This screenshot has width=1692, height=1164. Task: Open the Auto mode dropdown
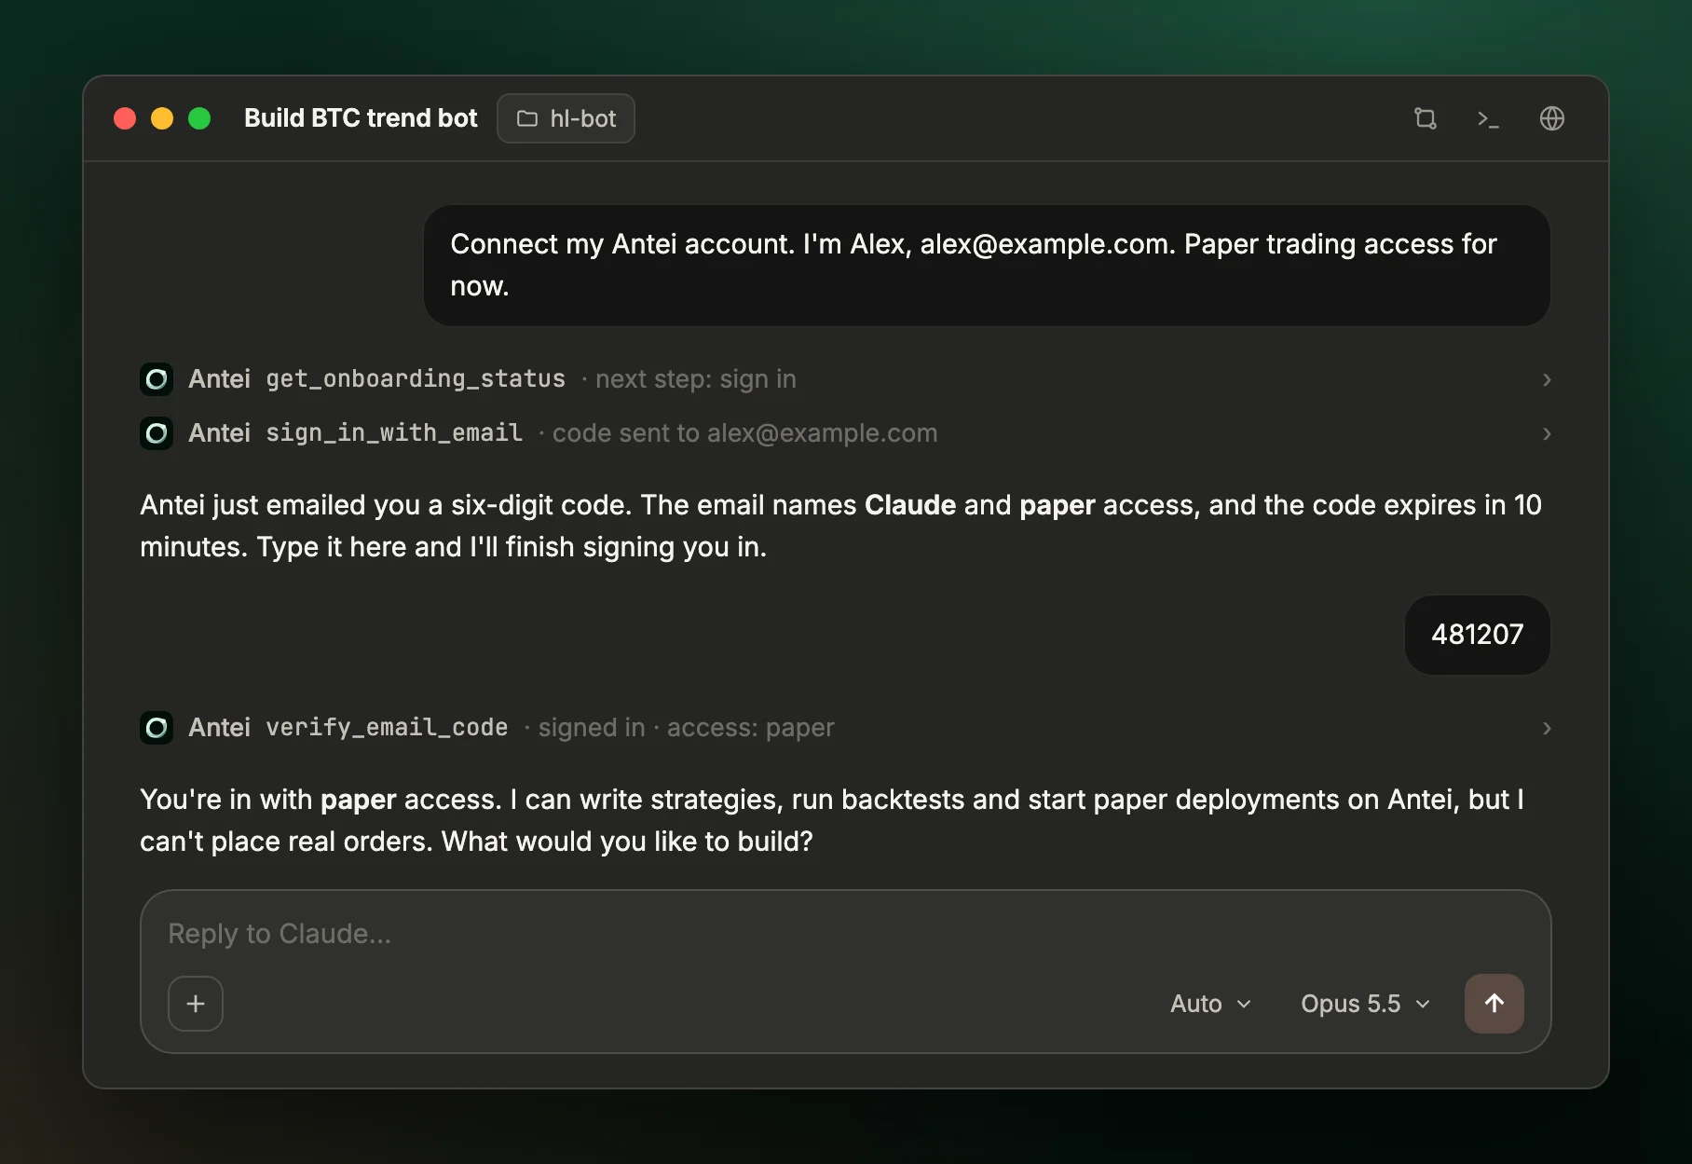1210,1004
